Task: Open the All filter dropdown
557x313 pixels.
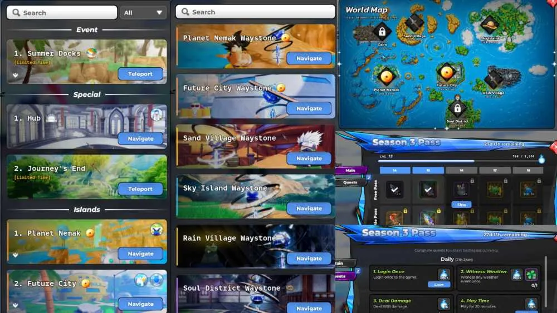Action: 143,13
